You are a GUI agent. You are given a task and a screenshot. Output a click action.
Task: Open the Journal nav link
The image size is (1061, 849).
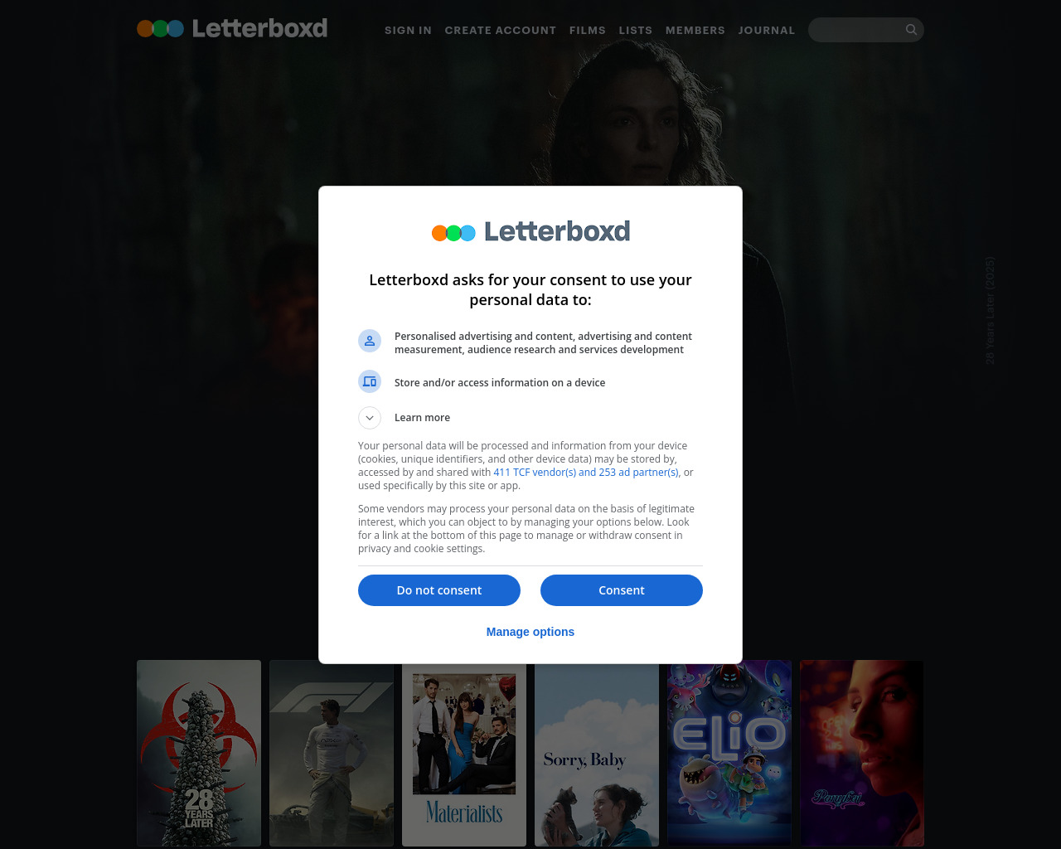(x=767, y=30)
